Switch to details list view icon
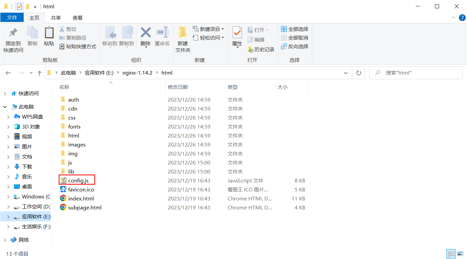The width and height of the screenshot is (467, 259). (451, 254)
